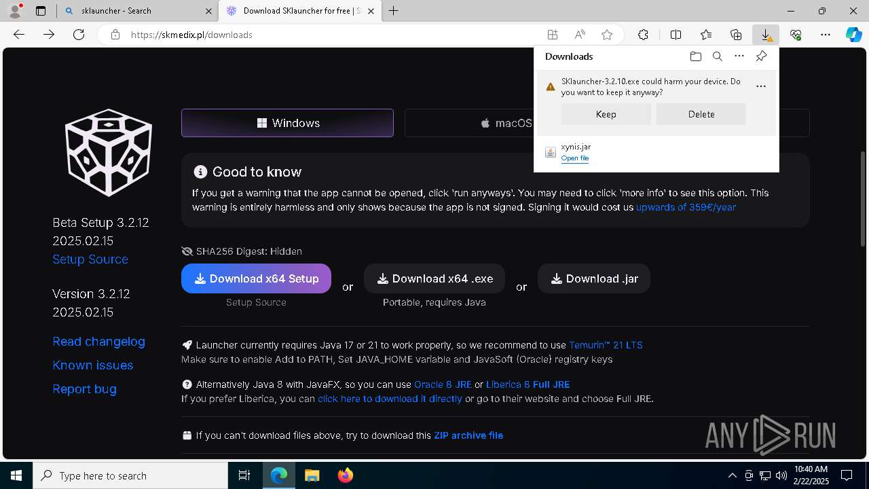This screenshot has height=489, width=869.
Task: Open the browser profile icon
Action: [x=15, y=11]
